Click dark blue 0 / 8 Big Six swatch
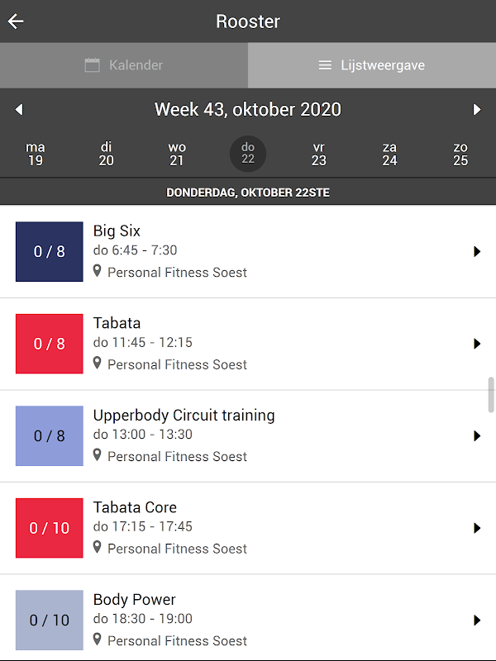The image size is (496, 661). (50, 252)
